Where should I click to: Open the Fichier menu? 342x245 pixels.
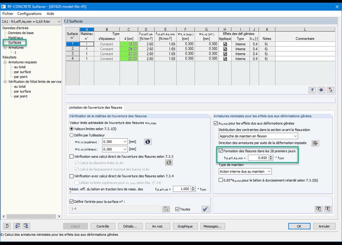(8, 13)
